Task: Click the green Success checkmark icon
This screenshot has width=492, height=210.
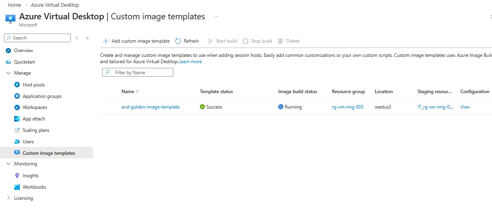Action: coord(202,107)
